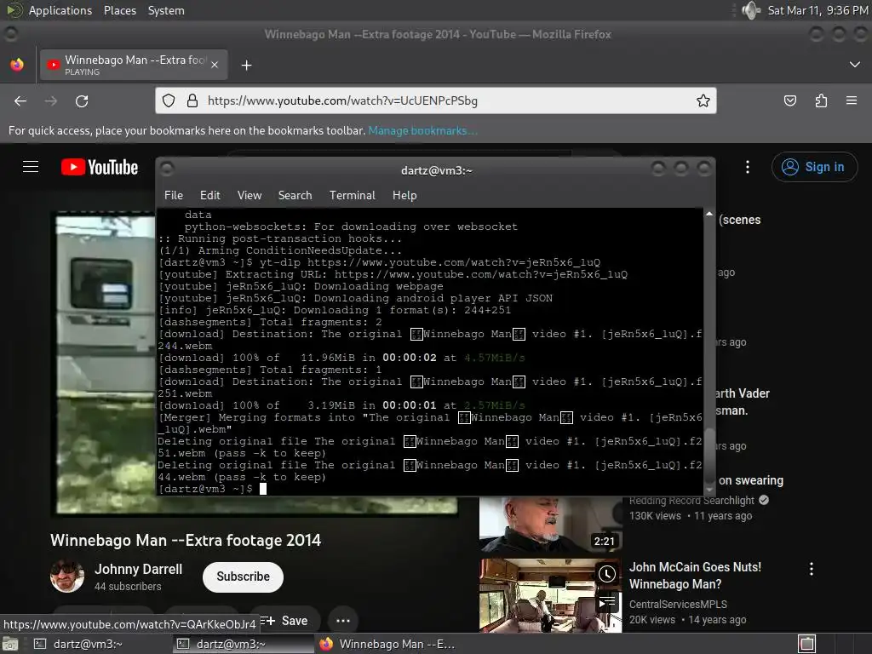
Task: Open the more actions ellipsis below video
Action: point(343,621)
